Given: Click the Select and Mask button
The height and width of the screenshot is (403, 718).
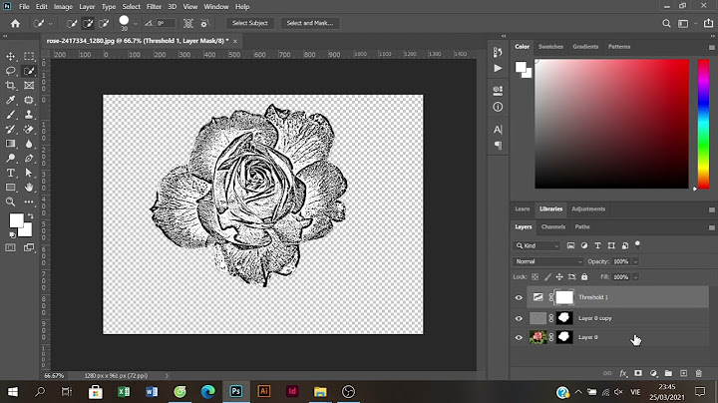Looking at the screenshot, I should (x=310, y=23).
